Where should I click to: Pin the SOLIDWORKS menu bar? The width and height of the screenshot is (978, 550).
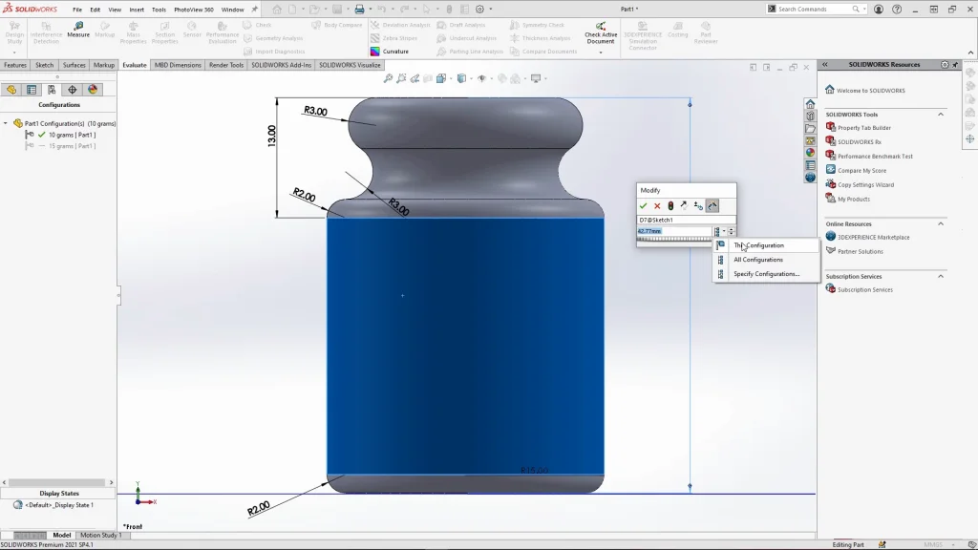(255, 10)
